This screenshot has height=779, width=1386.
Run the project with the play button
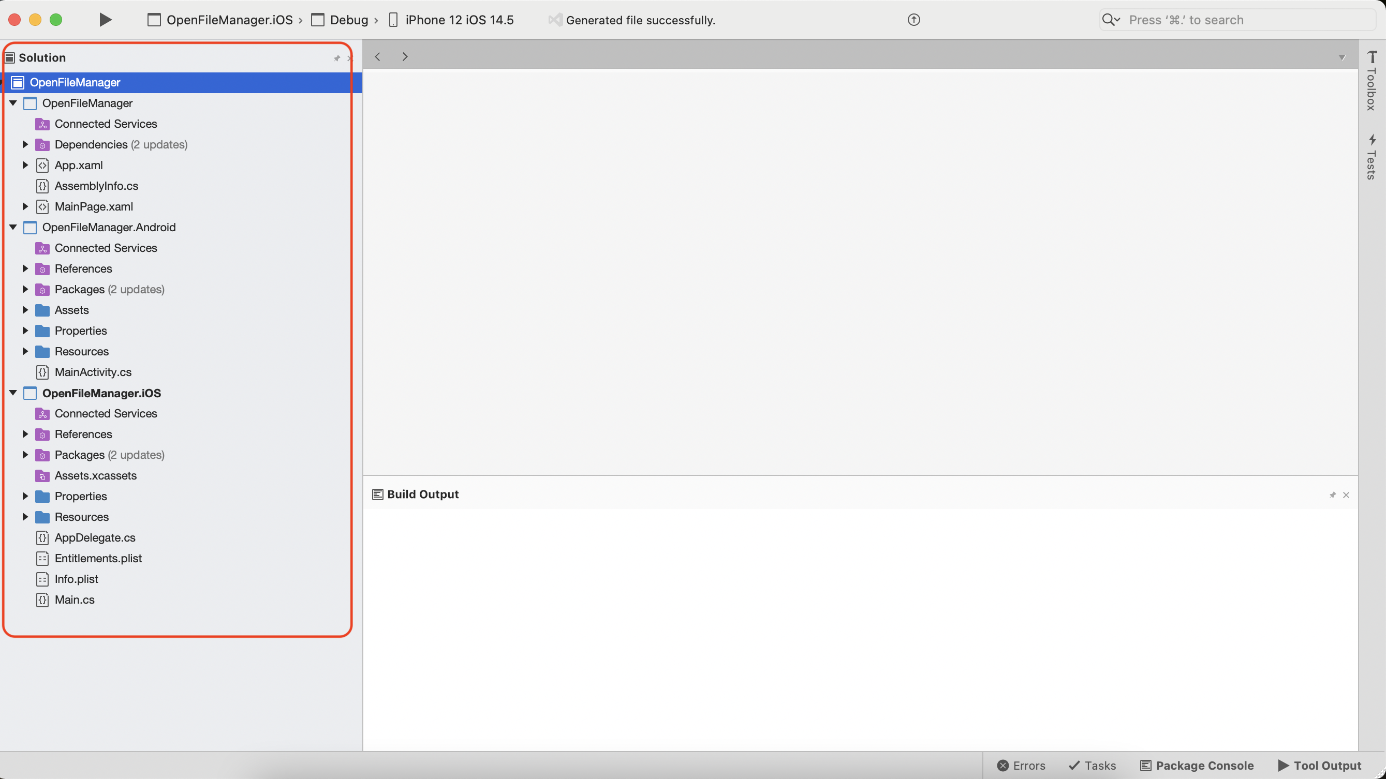pos(106,20)
